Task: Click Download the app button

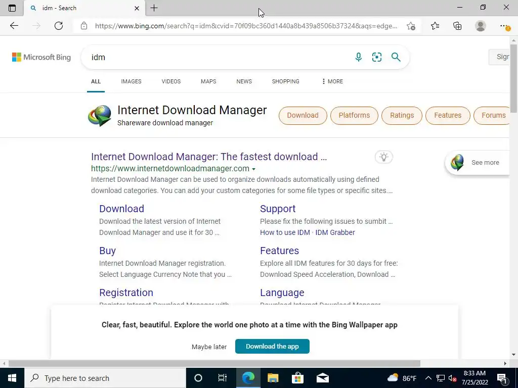Action: point(272,347)
